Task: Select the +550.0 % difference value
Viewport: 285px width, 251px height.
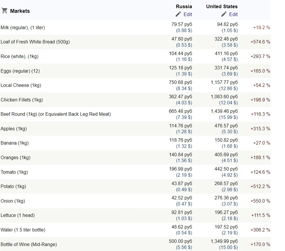Action: click(x=260, y=201)
